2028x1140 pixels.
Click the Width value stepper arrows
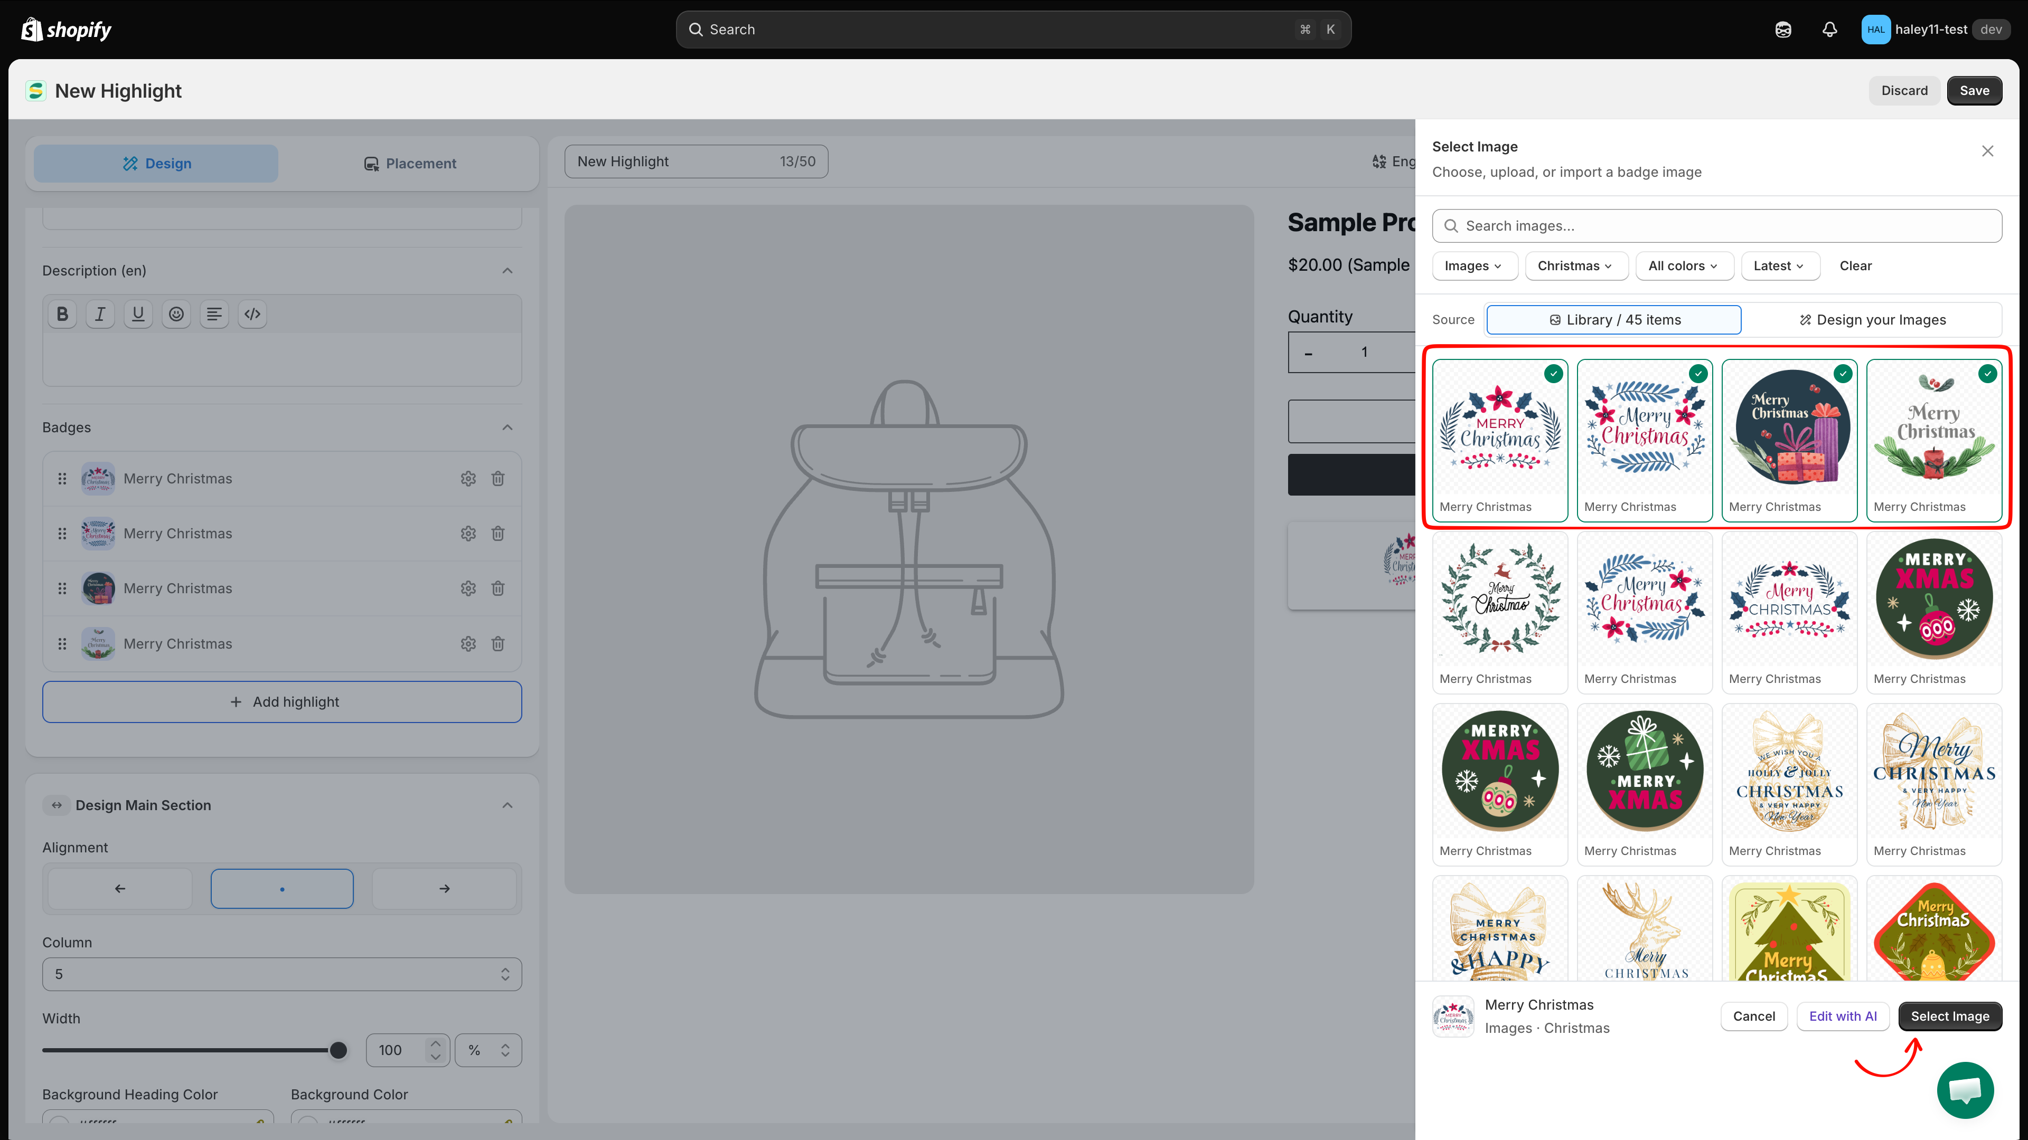coord(435,1050)
